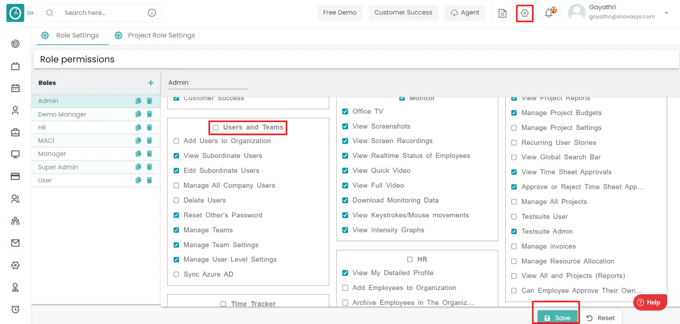Image resolution: width=680 pixels, height=324 pixels.
Task: Copy the User role
Action: click(x=138, y=180)
